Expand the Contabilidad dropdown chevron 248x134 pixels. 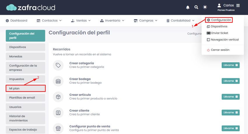click(193, 20)
